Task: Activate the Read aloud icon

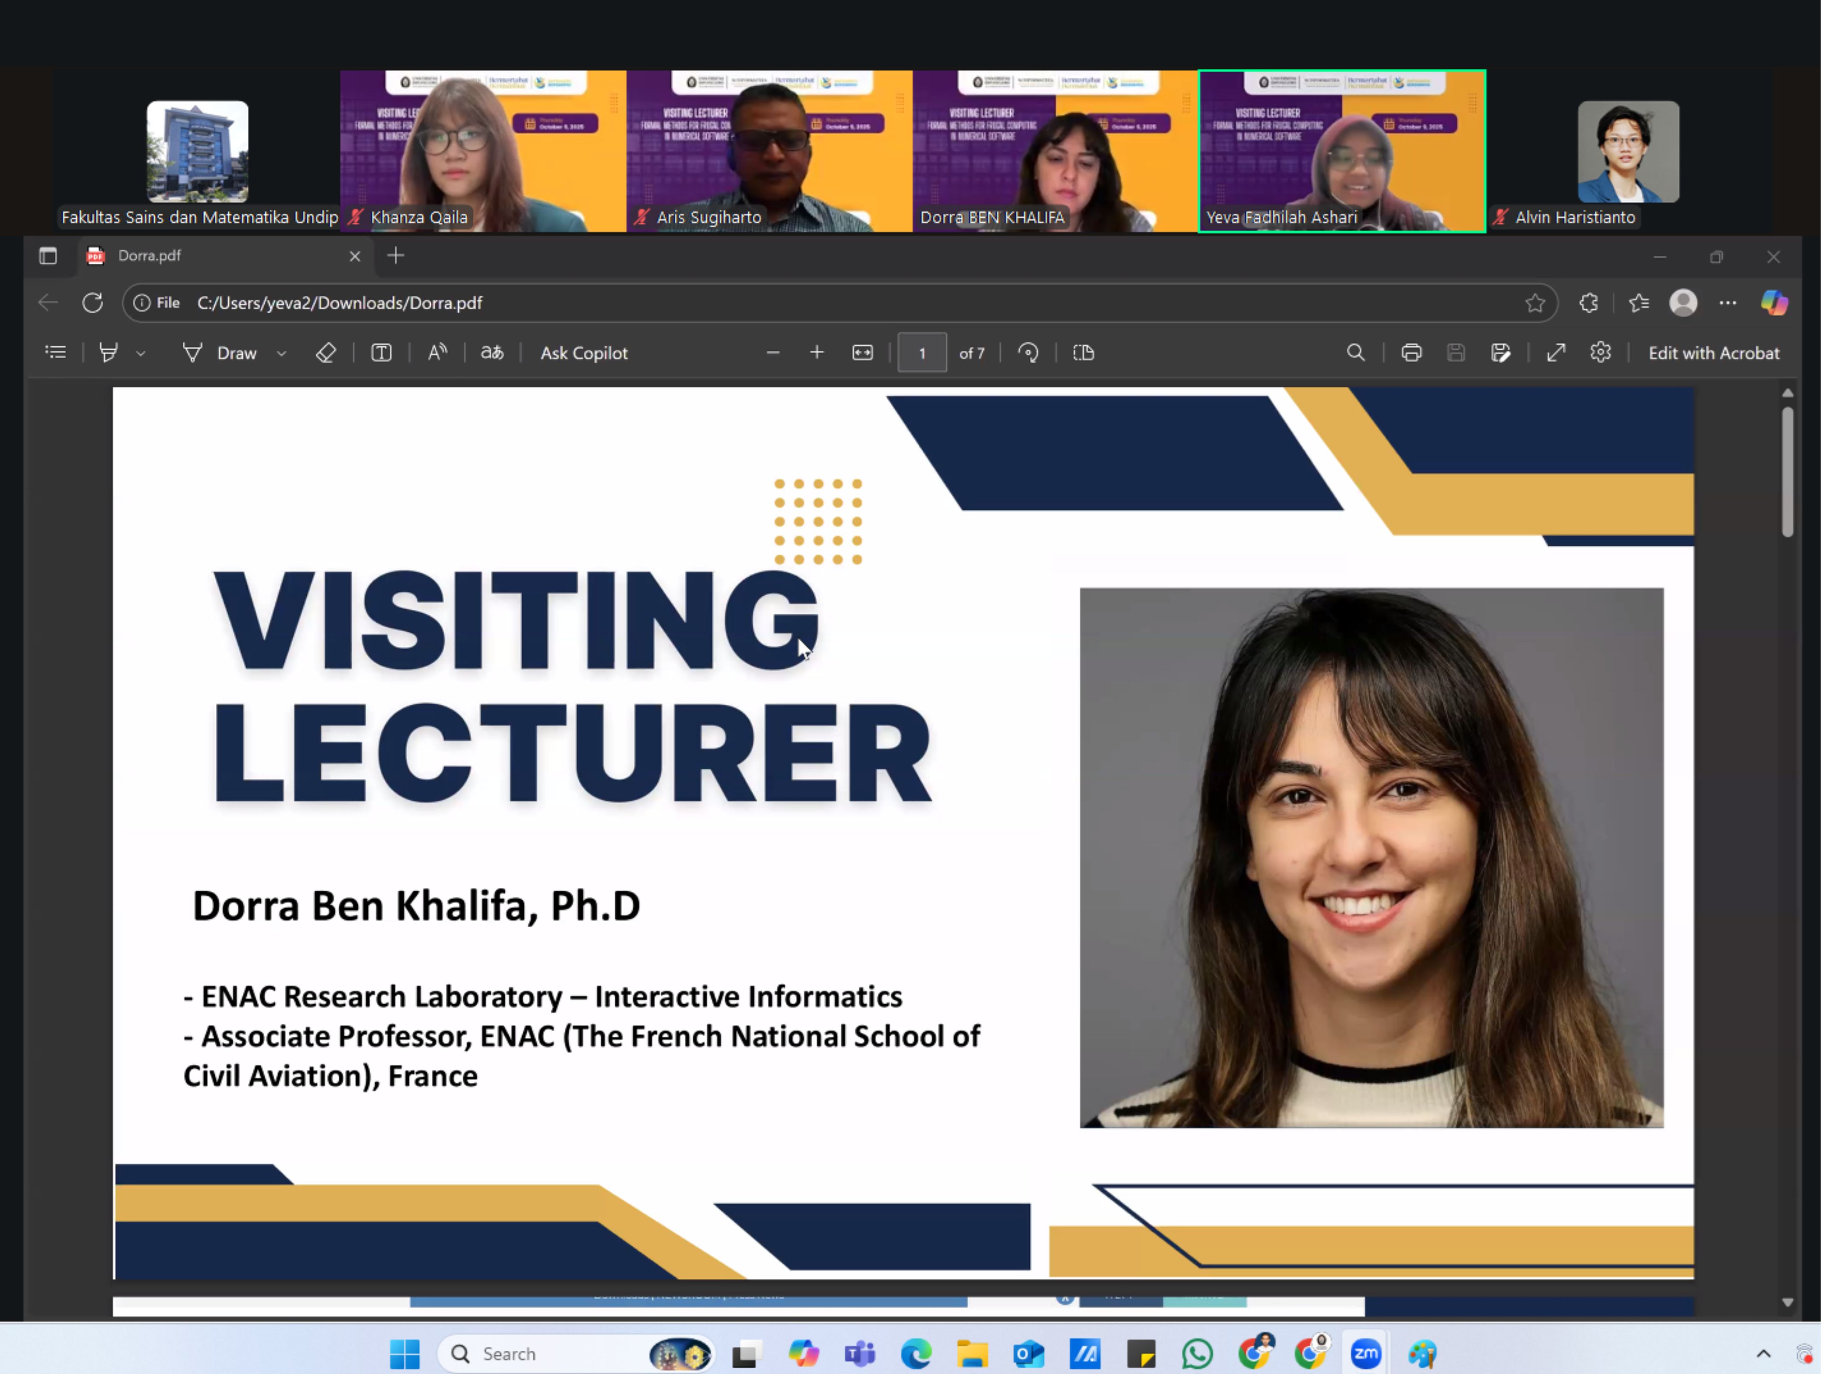Action: [437, 353]
